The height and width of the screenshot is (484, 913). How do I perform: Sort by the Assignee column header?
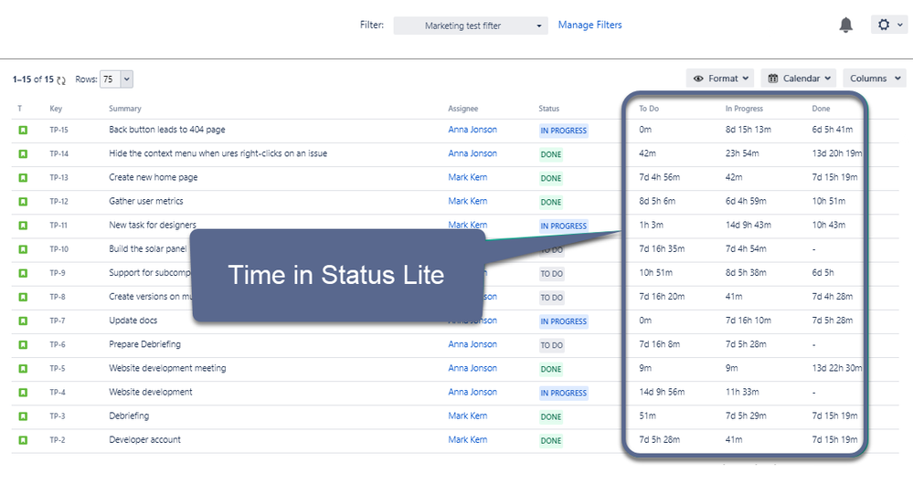(x=463, y=109)
